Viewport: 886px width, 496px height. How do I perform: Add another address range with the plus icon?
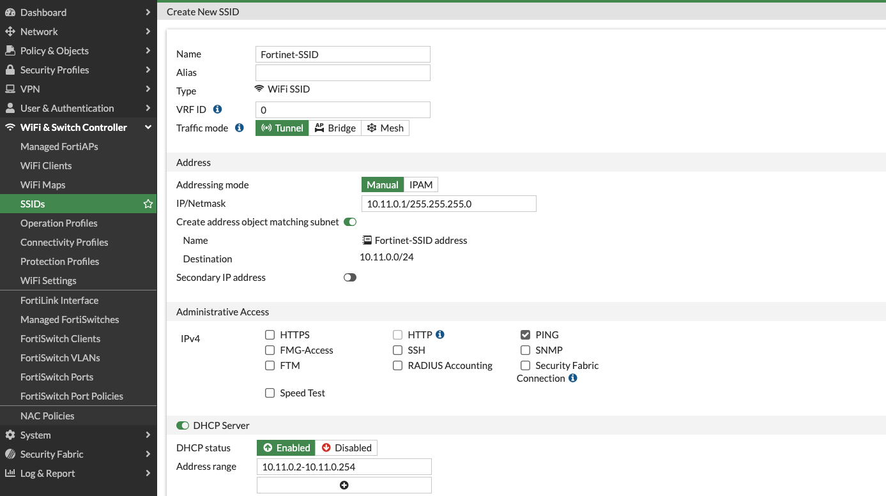click(x=344, y=485)
